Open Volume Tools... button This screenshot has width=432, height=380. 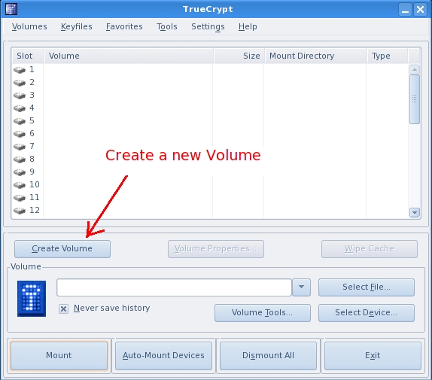tap(263, 313)
